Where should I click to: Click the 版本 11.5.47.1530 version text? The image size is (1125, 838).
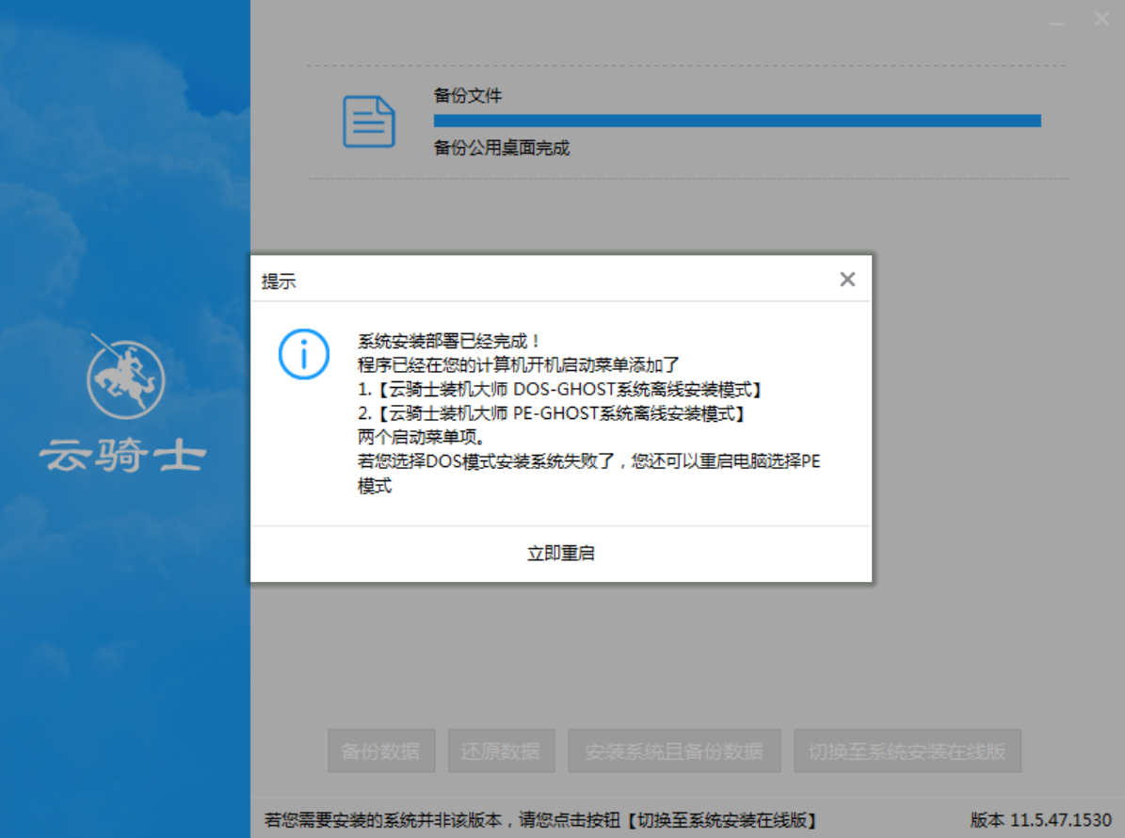(1040, 819)
